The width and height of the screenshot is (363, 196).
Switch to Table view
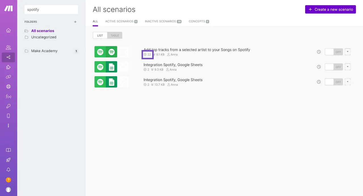[x=115, y=35]
